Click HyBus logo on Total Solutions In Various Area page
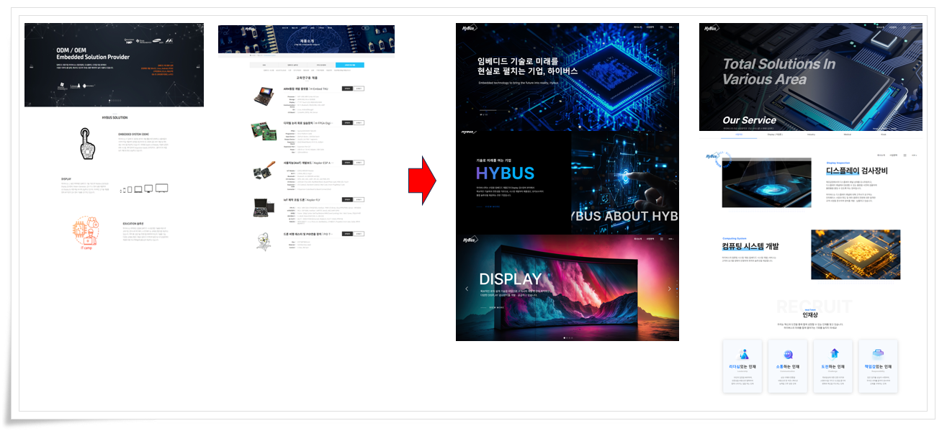This screenshot has height=431, width=947. [x=712, y=28]
